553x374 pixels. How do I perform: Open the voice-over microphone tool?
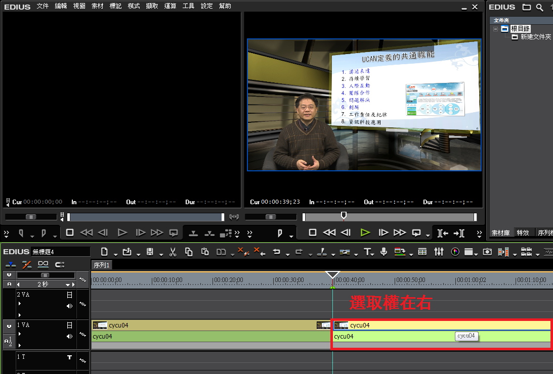384,252
